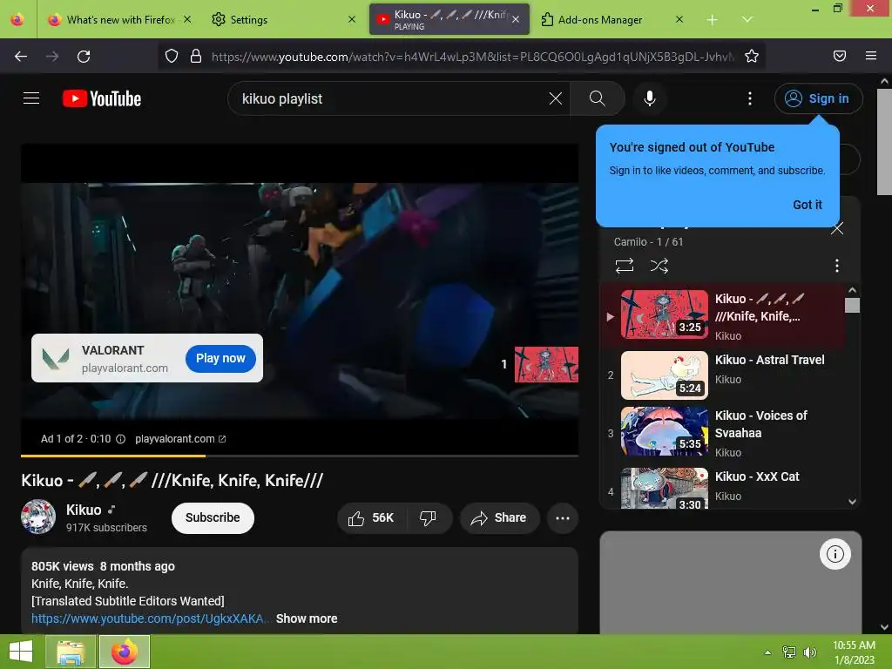The image size is (892, 669).
Task: Open Windows Start menu
Action: coord(21,652)
